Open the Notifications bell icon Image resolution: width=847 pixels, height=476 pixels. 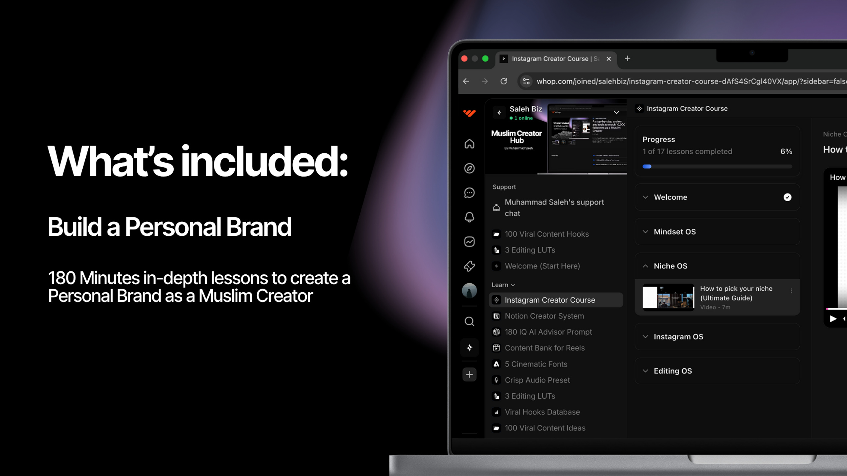(x=469, y=217)
